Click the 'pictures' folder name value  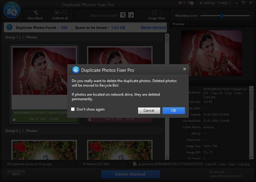[x=209, y=127]
